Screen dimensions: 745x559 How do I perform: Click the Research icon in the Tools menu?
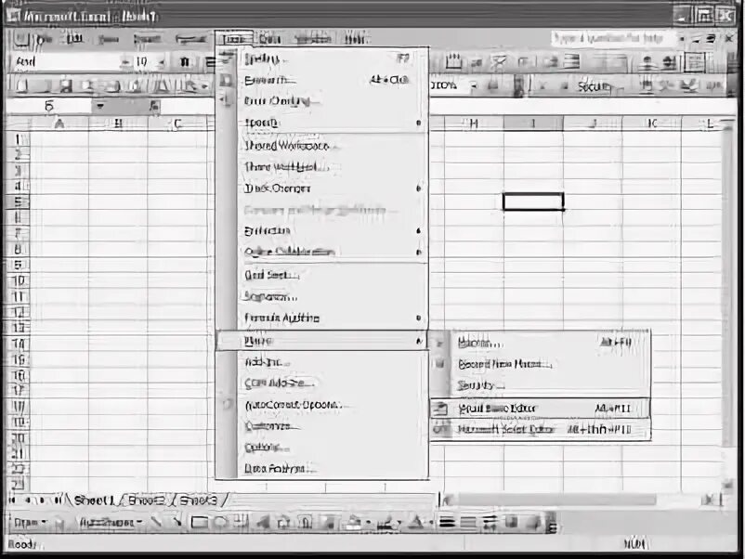227,80
